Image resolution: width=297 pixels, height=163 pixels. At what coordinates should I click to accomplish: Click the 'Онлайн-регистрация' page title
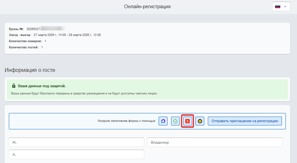click(x=148, y=7)
